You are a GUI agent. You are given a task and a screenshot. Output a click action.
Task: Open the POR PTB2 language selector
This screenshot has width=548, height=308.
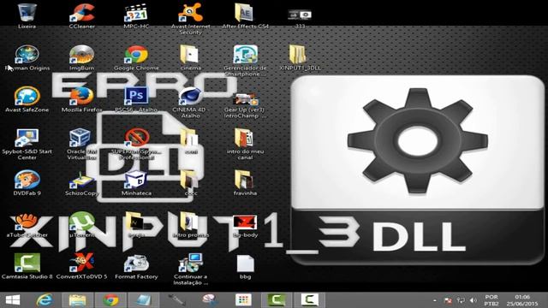click(491, 300)
